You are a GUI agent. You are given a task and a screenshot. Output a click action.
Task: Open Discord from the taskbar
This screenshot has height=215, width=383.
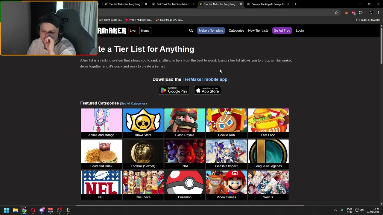(x=42, y=210)
